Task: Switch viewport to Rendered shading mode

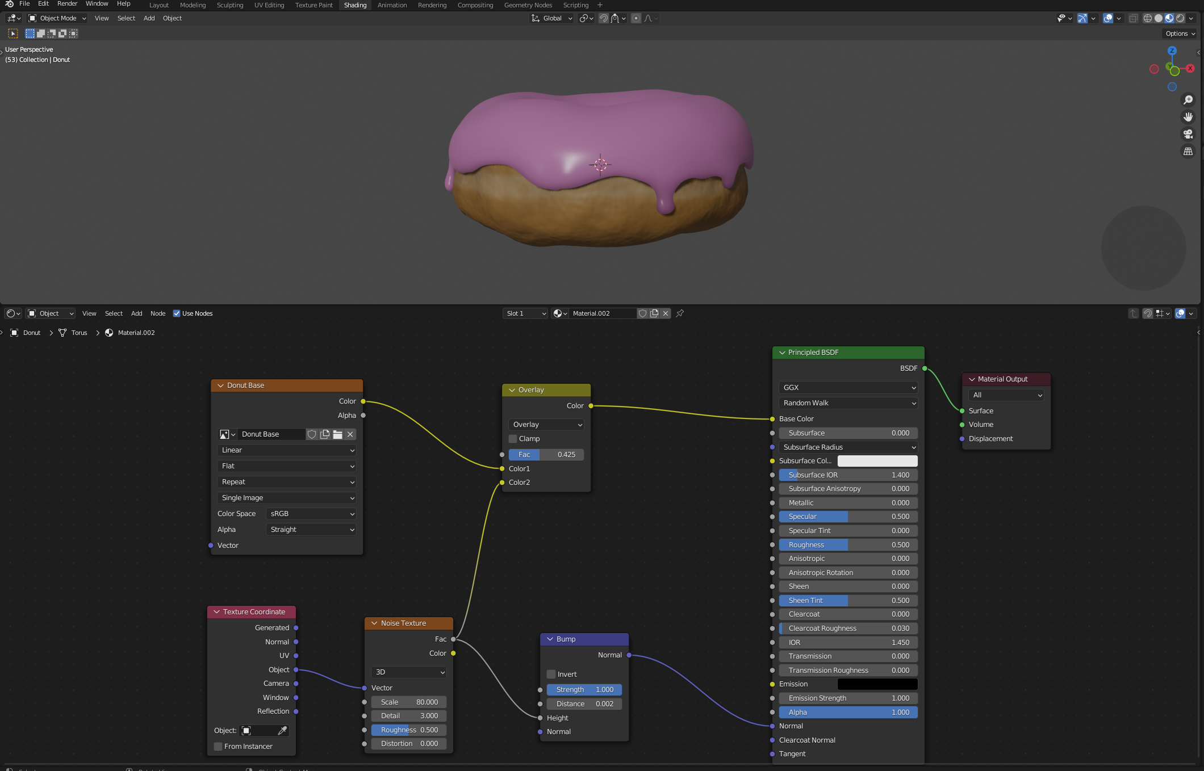Action: point(1179,18)
